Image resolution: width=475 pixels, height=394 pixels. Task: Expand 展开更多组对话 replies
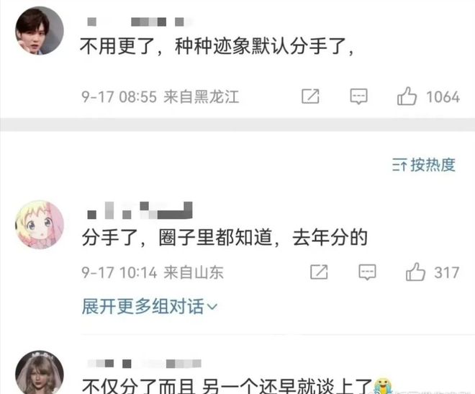[150, 306]
